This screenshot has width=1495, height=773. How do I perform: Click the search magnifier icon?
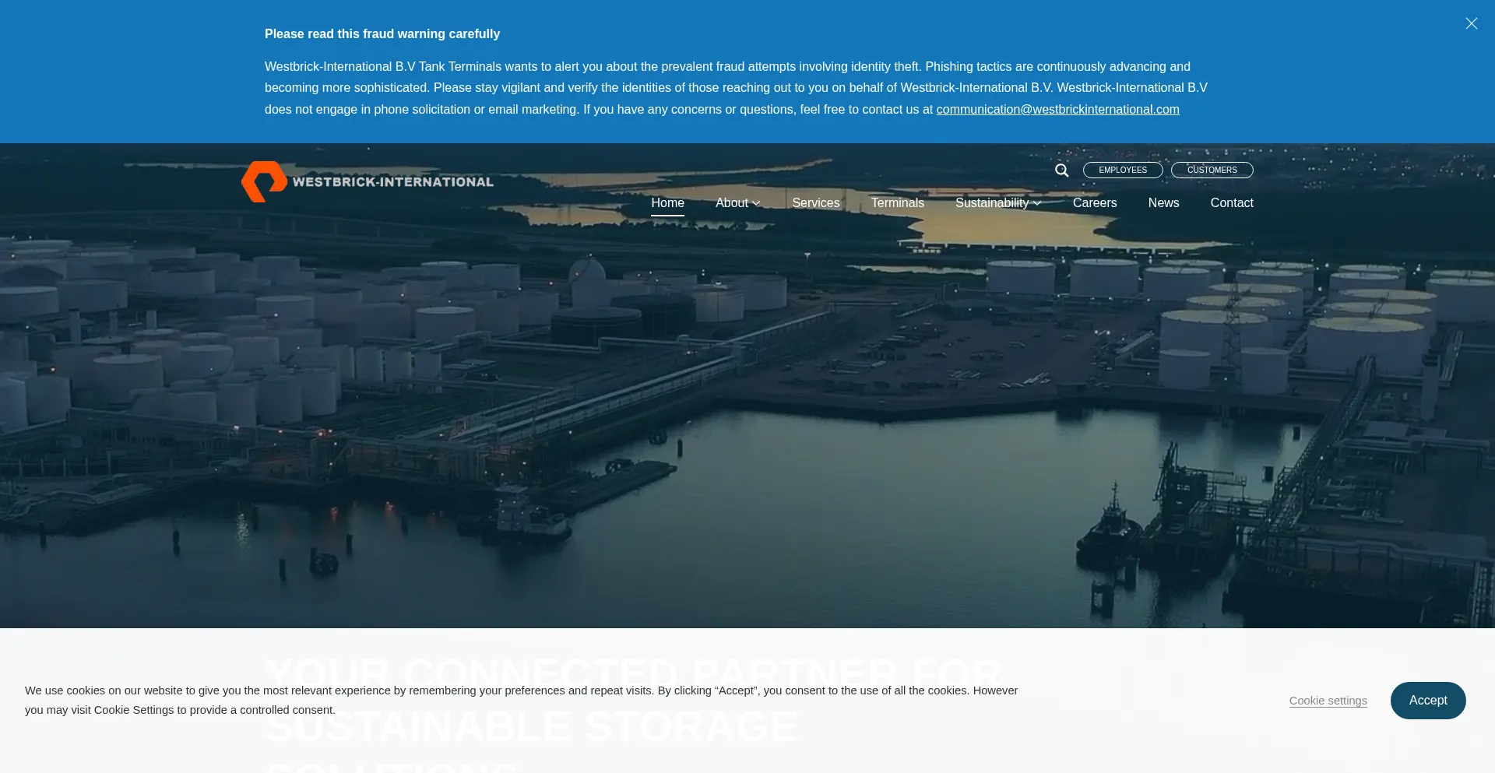coord(1061,170)
